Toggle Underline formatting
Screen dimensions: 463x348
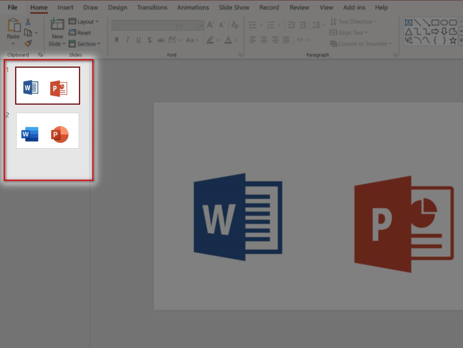[138, 40]
